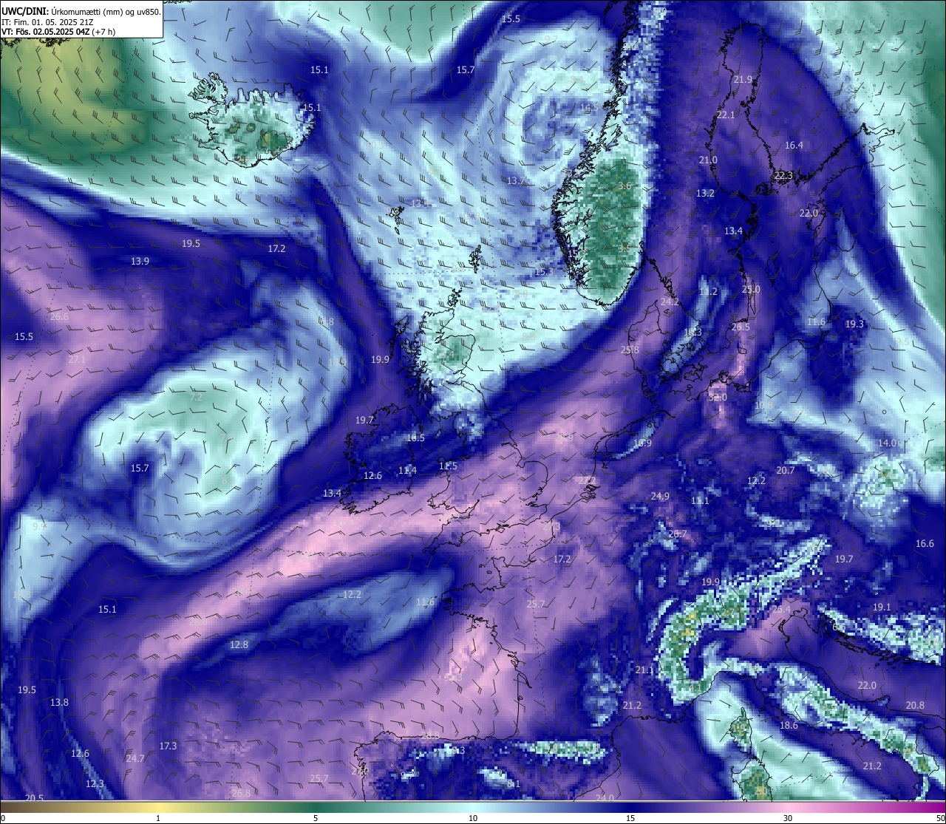Select the 24.9 value over Germany
Image resolution: width=946 pixels, height=824 pixels.
[x=660, y=496]
